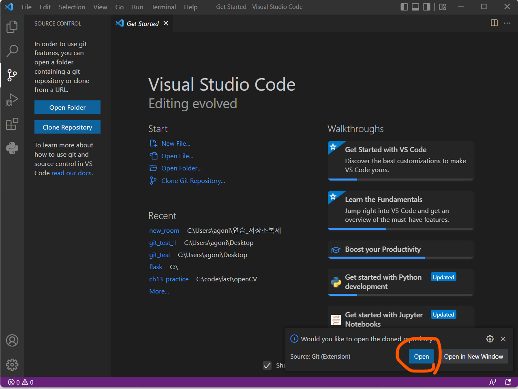
Task: Select the Source Control activity icon
Action: coord(12,75)
